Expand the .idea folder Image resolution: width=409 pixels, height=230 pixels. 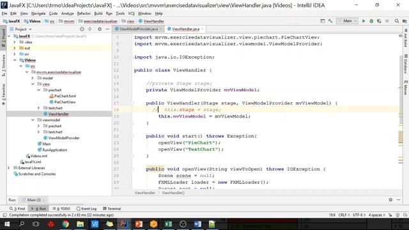(x=15, y=42)
